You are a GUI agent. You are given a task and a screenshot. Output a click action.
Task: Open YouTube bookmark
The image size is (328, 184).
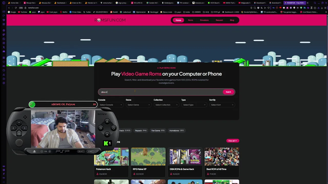tap(23, 12)
